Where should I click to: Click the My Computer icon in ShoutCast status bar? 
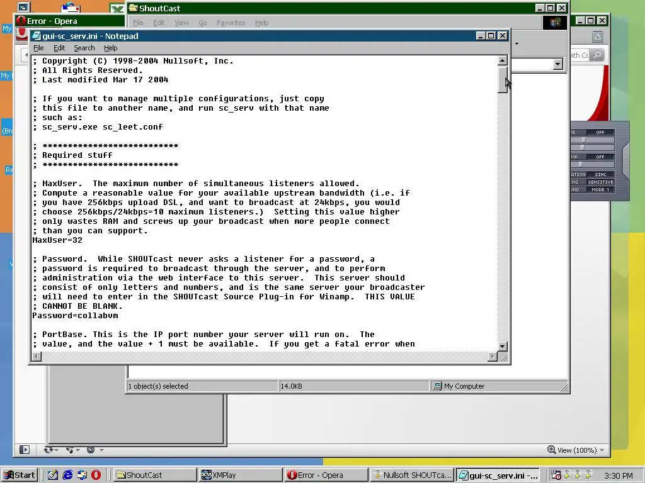coord(438,386)
